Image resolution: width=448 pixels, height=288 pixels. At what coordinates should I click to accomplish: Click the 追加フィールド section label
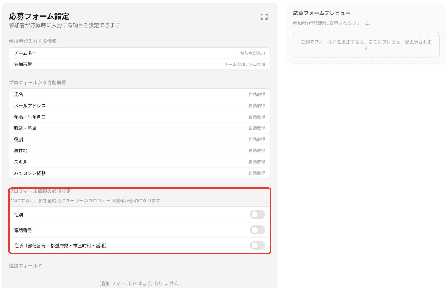click(25, 266)
